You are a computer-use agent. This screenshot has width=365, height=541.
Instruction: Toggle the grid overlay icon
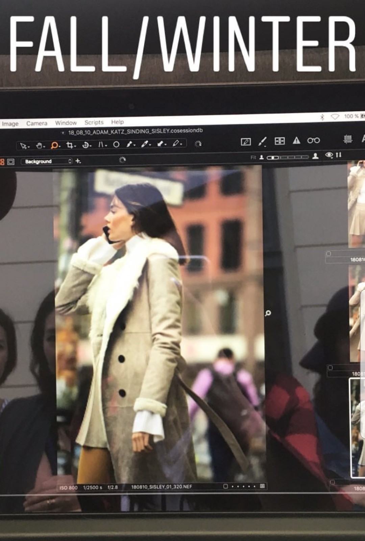[x=348, y=139]
